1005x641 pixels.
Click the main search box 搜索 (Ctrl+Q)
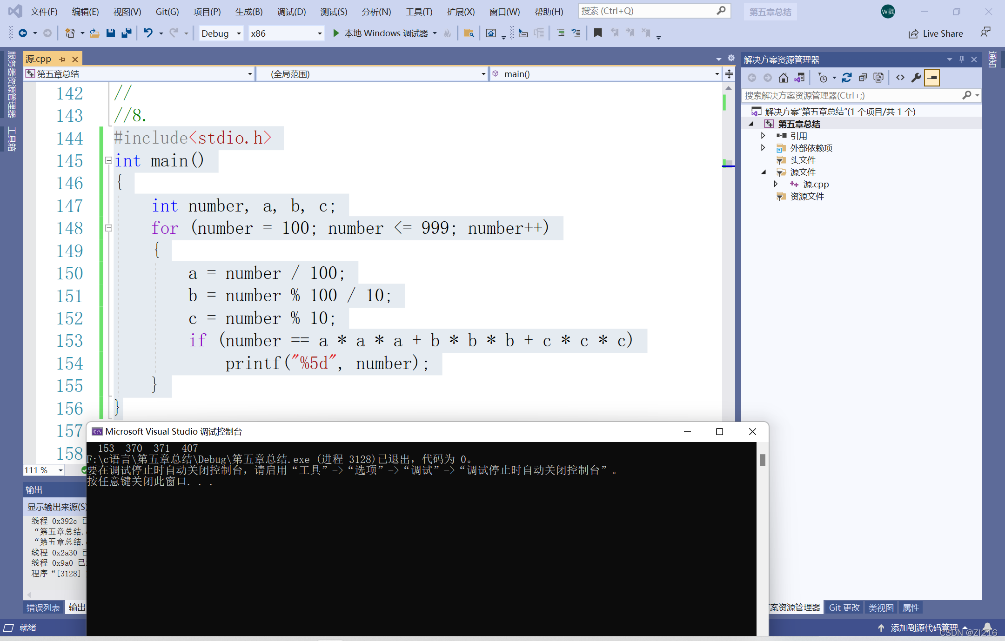[654, 11]
